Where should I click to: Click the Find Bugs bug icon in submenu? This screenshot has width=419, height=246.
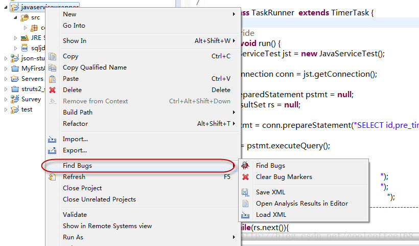(x=245, y=166)
